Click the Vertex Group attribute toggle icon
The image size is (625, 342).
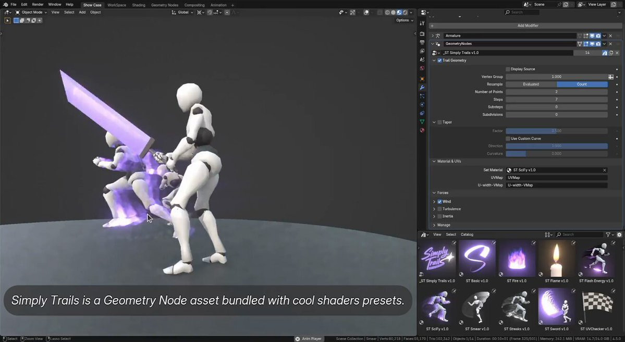click(x=610, y=77)
